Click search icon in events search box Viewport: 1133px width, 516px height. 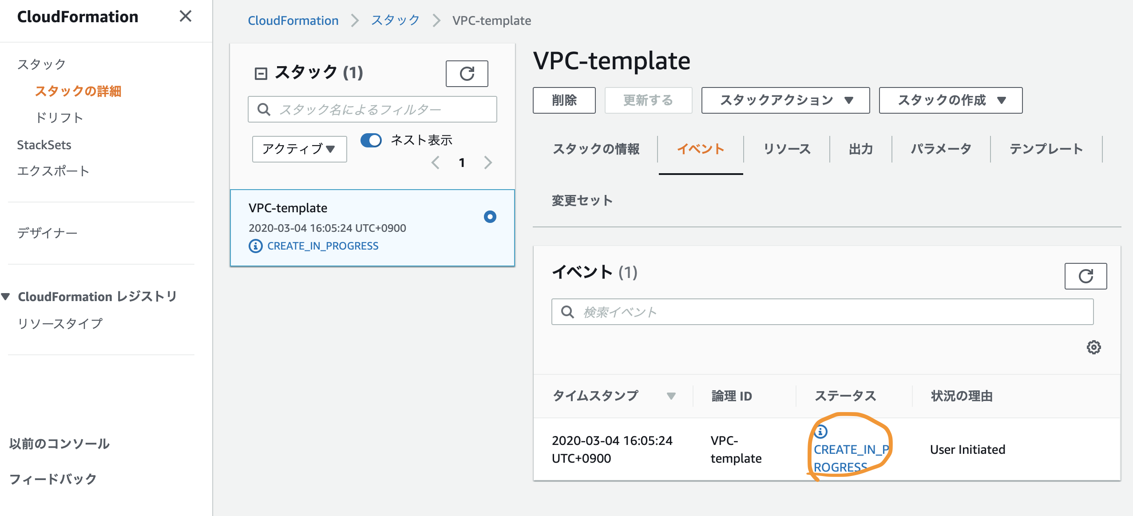click(x=567, y=312)
